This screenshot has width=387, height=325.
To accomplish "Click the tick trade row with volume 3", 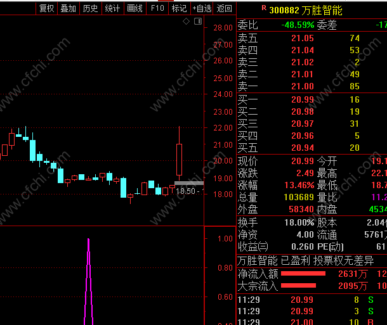I will coord(312,312).
